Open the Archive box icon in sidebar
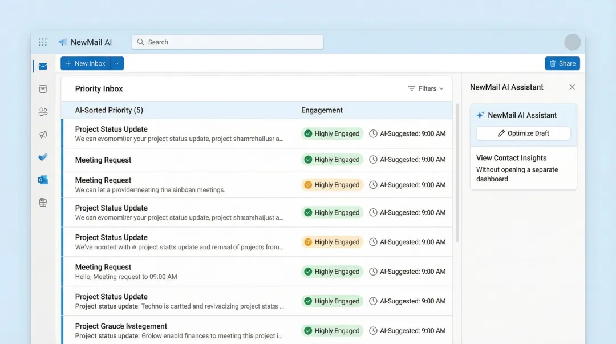This screenshot has height=344, width=616. click(x=42, y=89)
